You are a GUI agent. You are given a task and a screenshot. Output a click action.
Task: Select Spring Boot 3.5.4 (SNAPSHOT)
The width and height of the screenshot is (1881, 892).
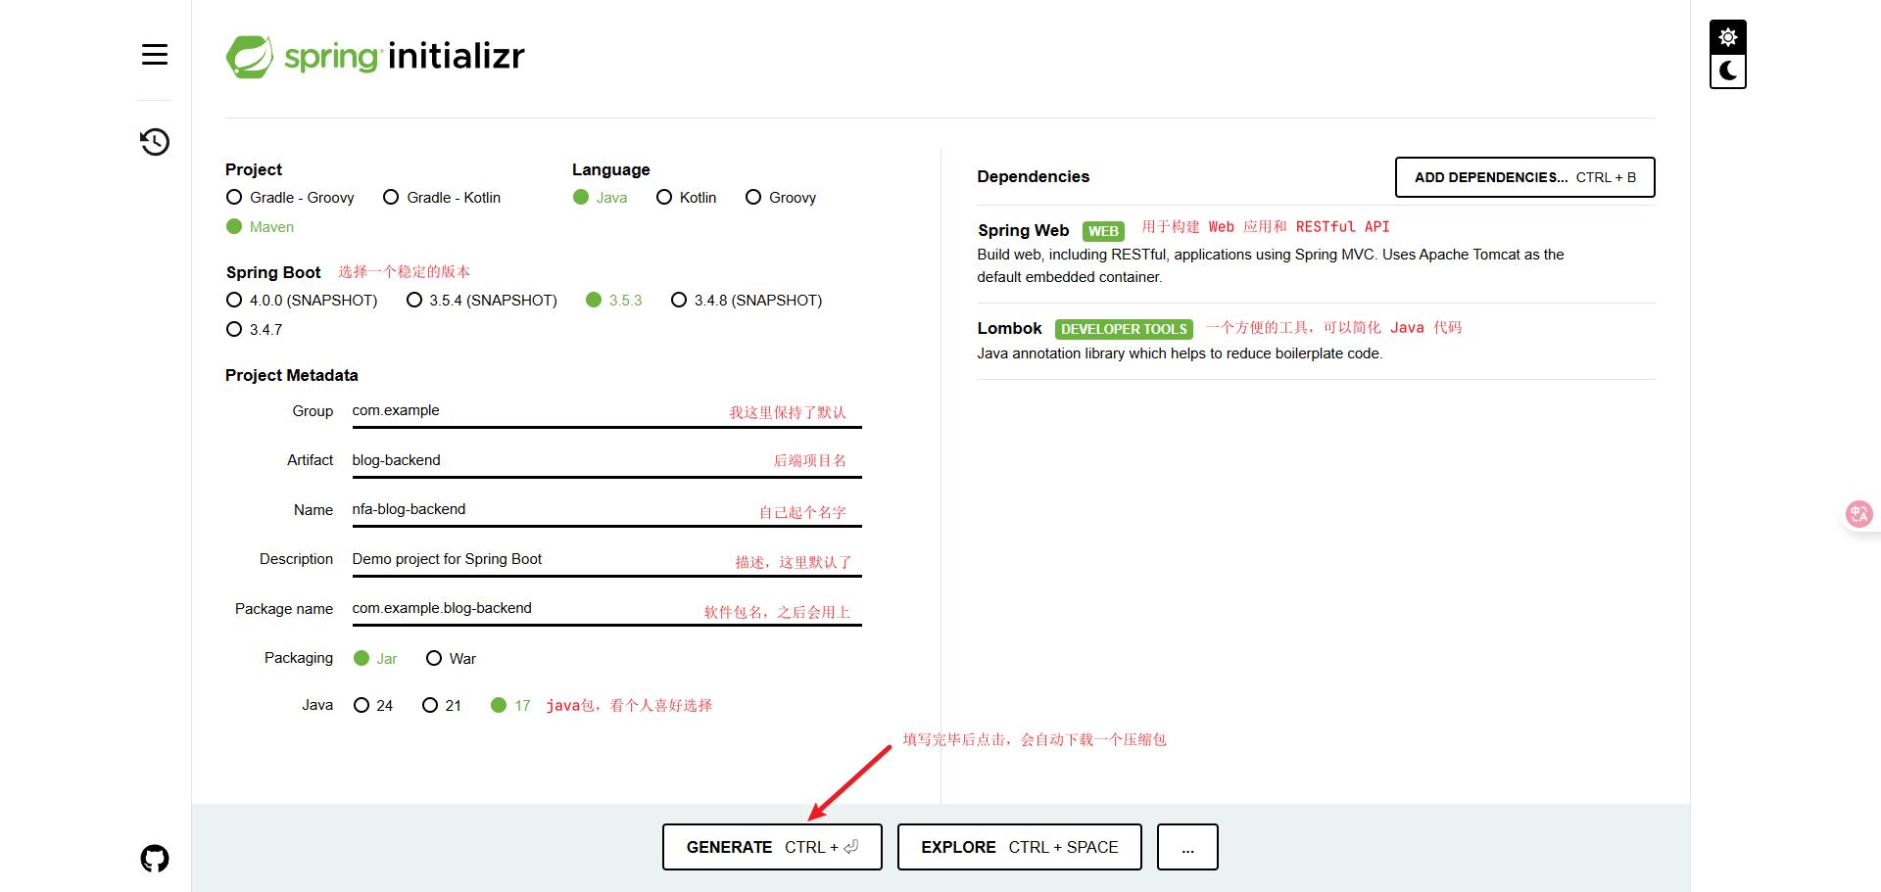482,301
